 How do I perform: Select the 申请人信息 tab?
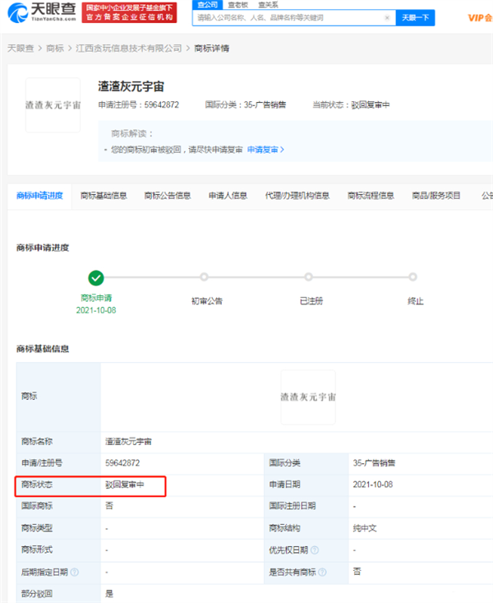point(228,196)
